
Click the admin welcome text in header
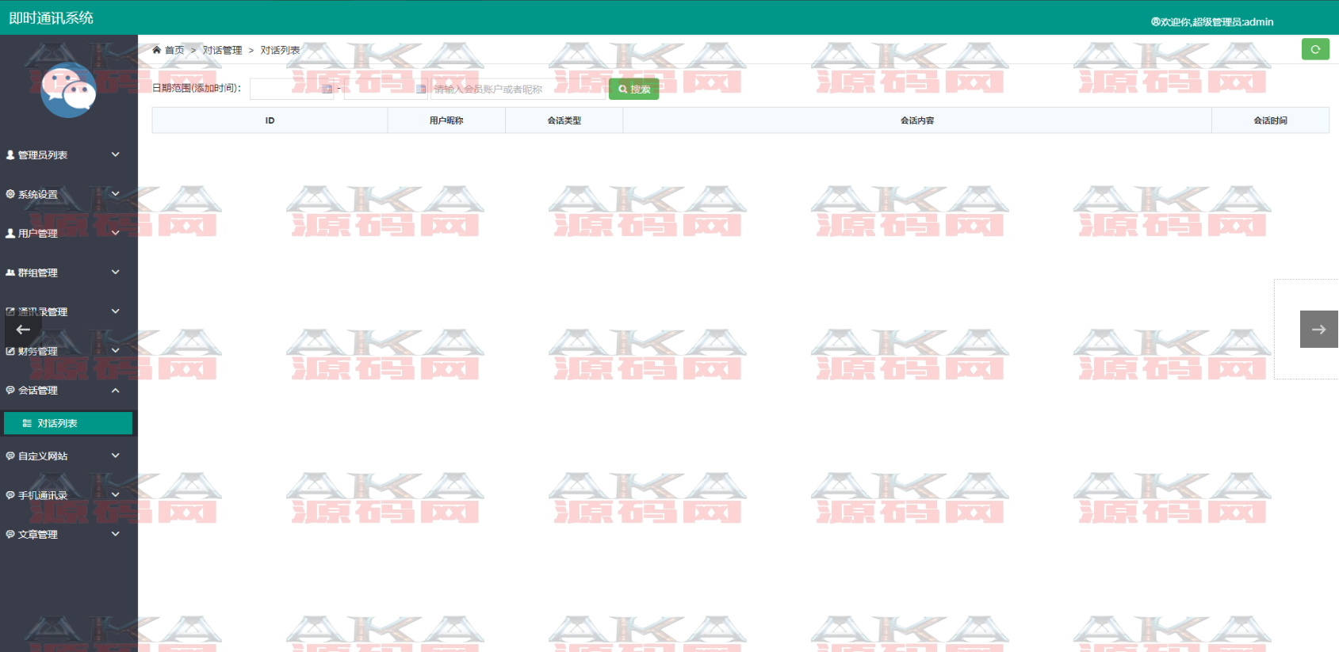coord(1212,22)
